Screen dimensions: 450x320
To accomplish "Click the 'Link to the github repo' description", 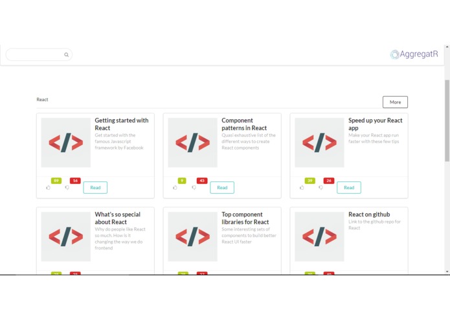I will (x=374, y=225).
